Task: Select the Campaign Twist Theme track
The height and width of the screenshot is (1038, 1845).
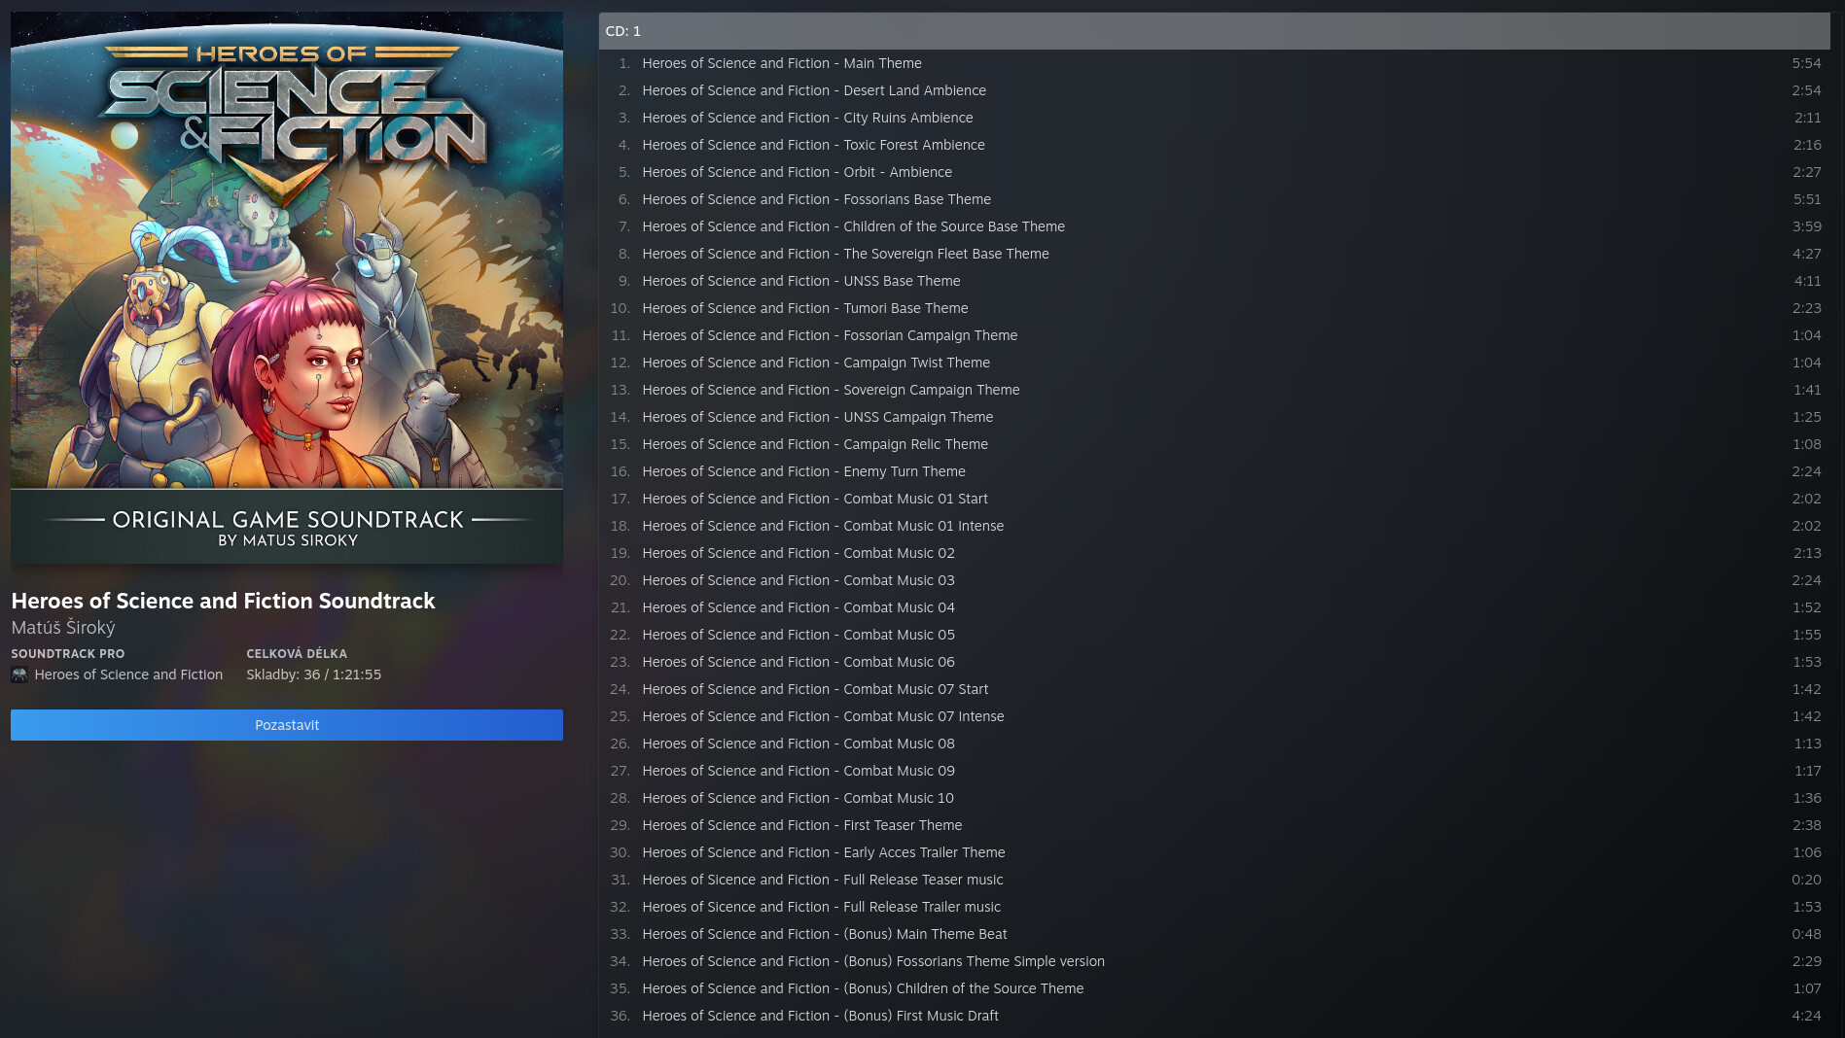Action: [x=815, y=363]
